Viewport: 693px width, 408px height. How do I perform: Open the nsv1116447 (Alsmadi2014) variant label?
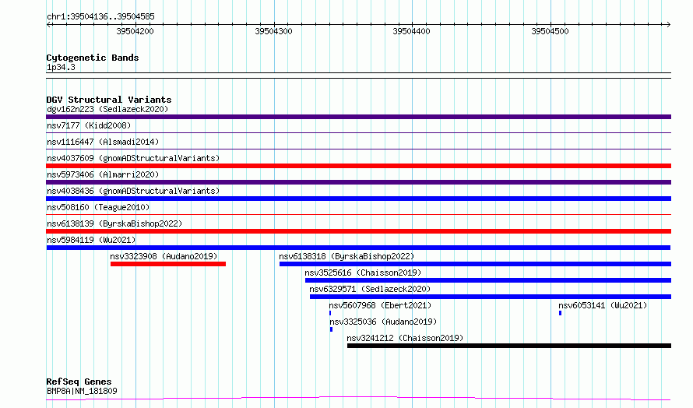tap(103, 142)
